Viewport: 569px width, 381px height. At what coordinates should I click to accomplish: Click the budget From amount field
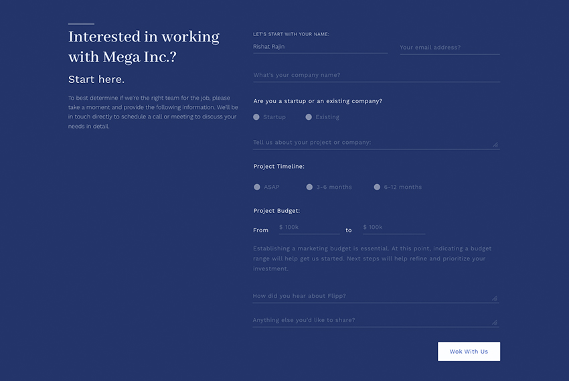(x=309, y=228)
